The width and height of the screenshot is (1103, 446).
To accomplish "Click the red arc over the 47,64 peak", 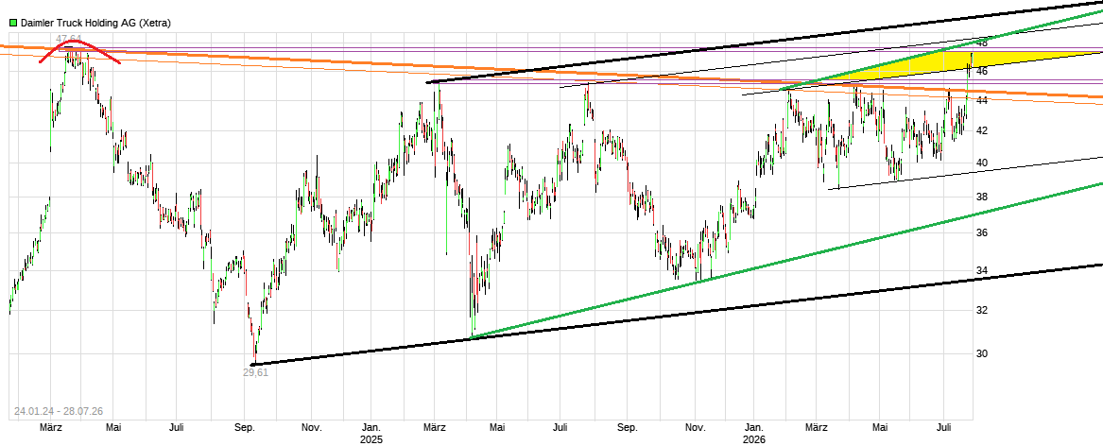I will pos(79,52).
